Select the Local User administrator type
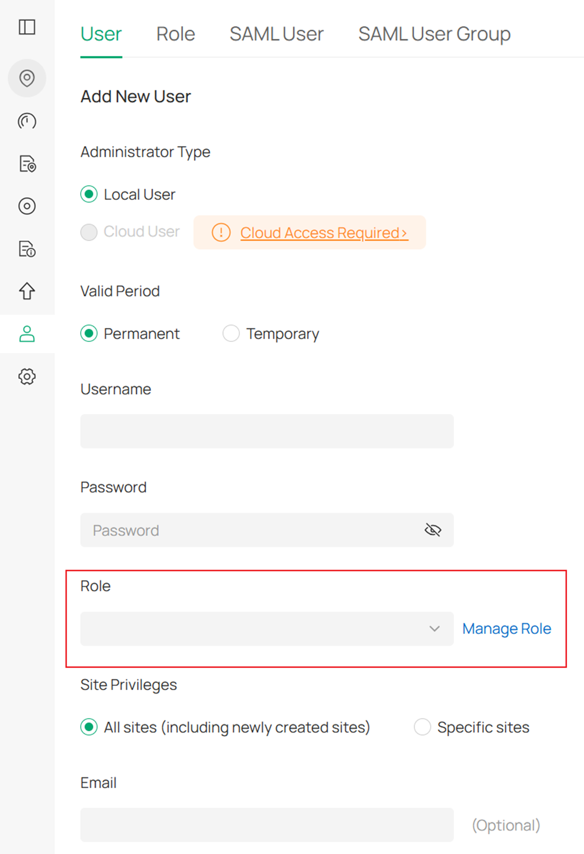 tap(89, 194)
